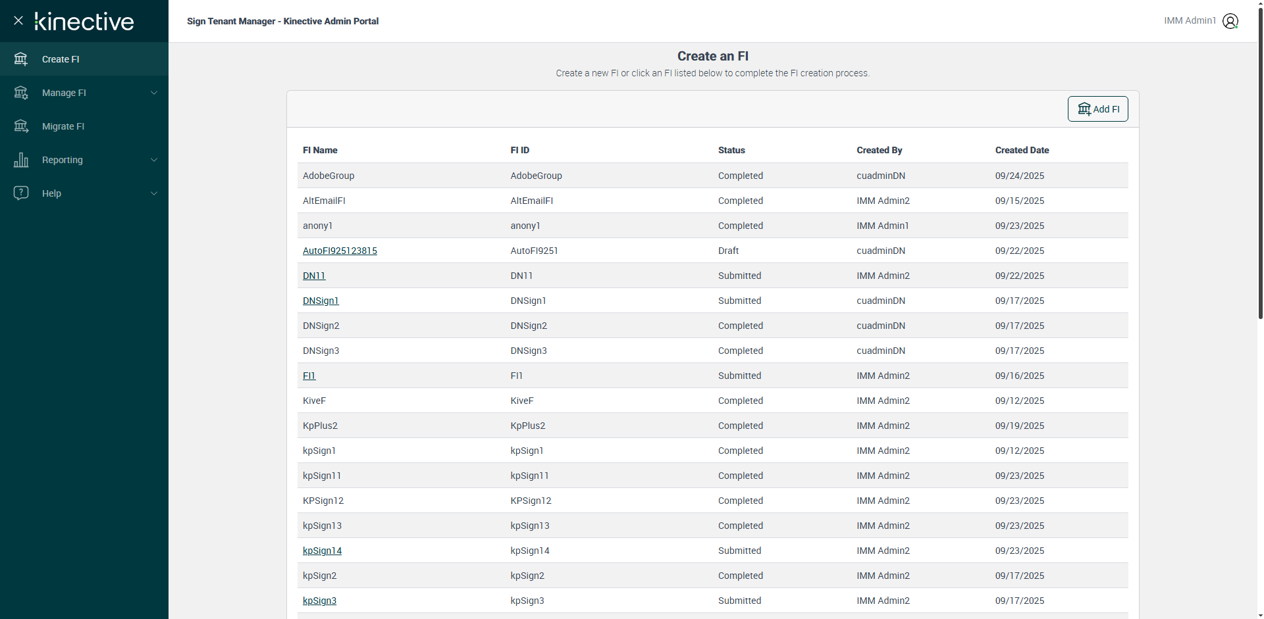
Task: Select Create FI in the sidebar
Action: [61, 59]
